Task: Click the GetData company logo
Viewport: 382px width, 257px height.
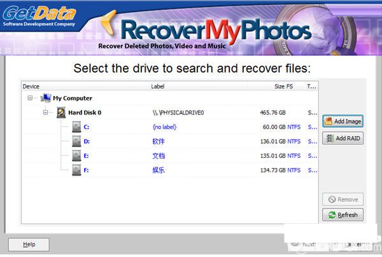Action: point(39,16)
